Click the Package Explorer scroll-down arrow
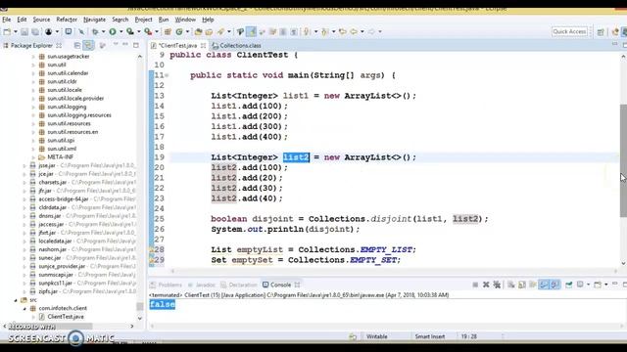627x352 pixels. coord(139,318)
